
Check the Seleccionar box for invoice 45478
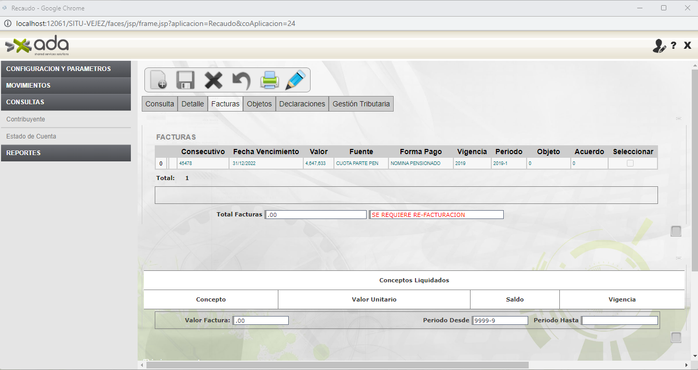(630, 163)
